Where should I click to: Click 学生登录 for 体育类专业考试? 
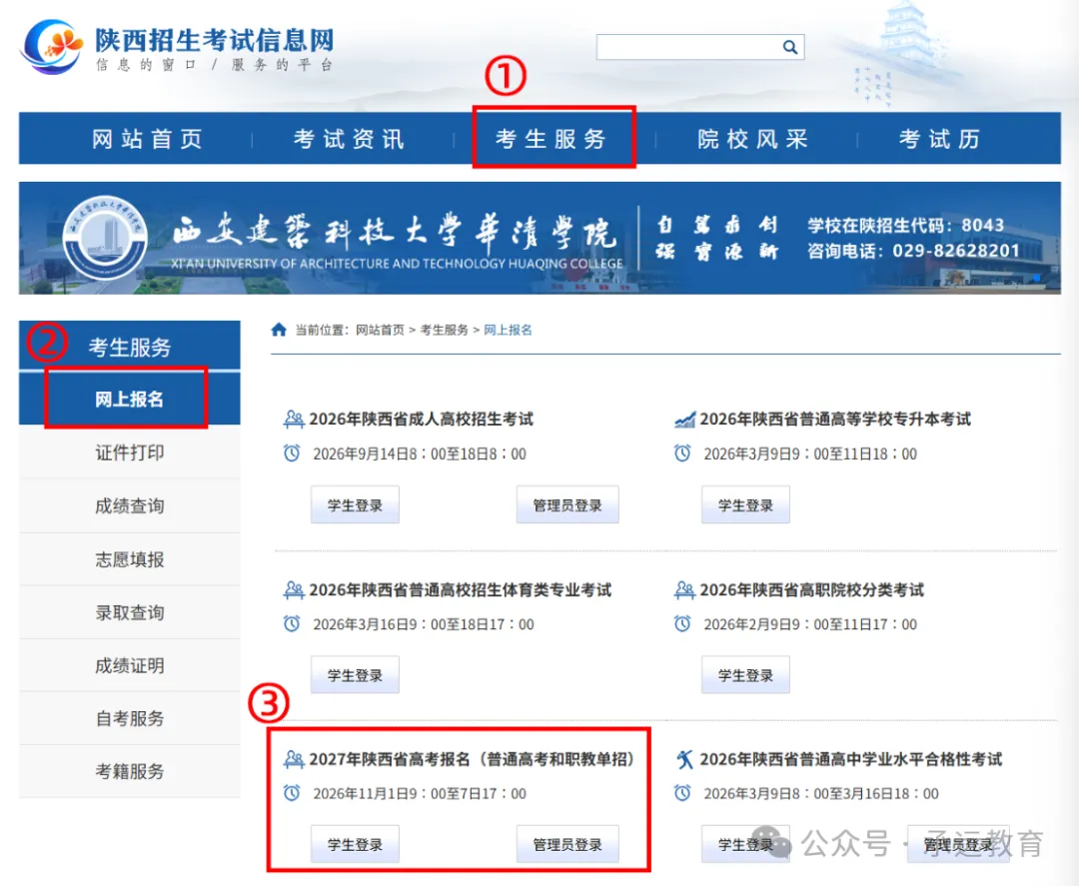point(355,675)
